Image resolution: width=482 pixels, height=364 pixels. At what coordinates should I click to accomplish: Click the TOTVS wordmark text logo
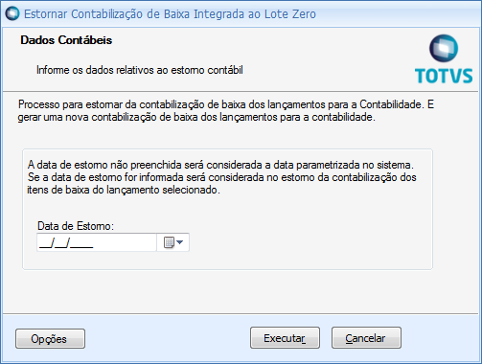pyautogui.click(x=444, y=76)
